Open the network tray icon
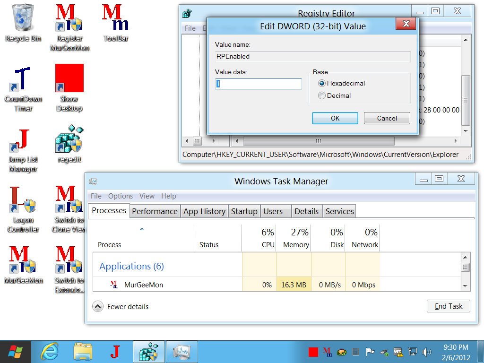 [x=412, y=352]
